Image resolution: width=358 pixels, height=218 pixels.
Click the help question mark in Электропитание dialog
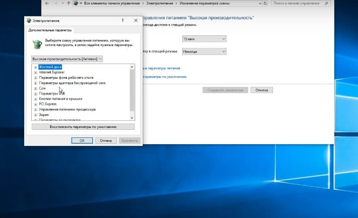point(122,21)
